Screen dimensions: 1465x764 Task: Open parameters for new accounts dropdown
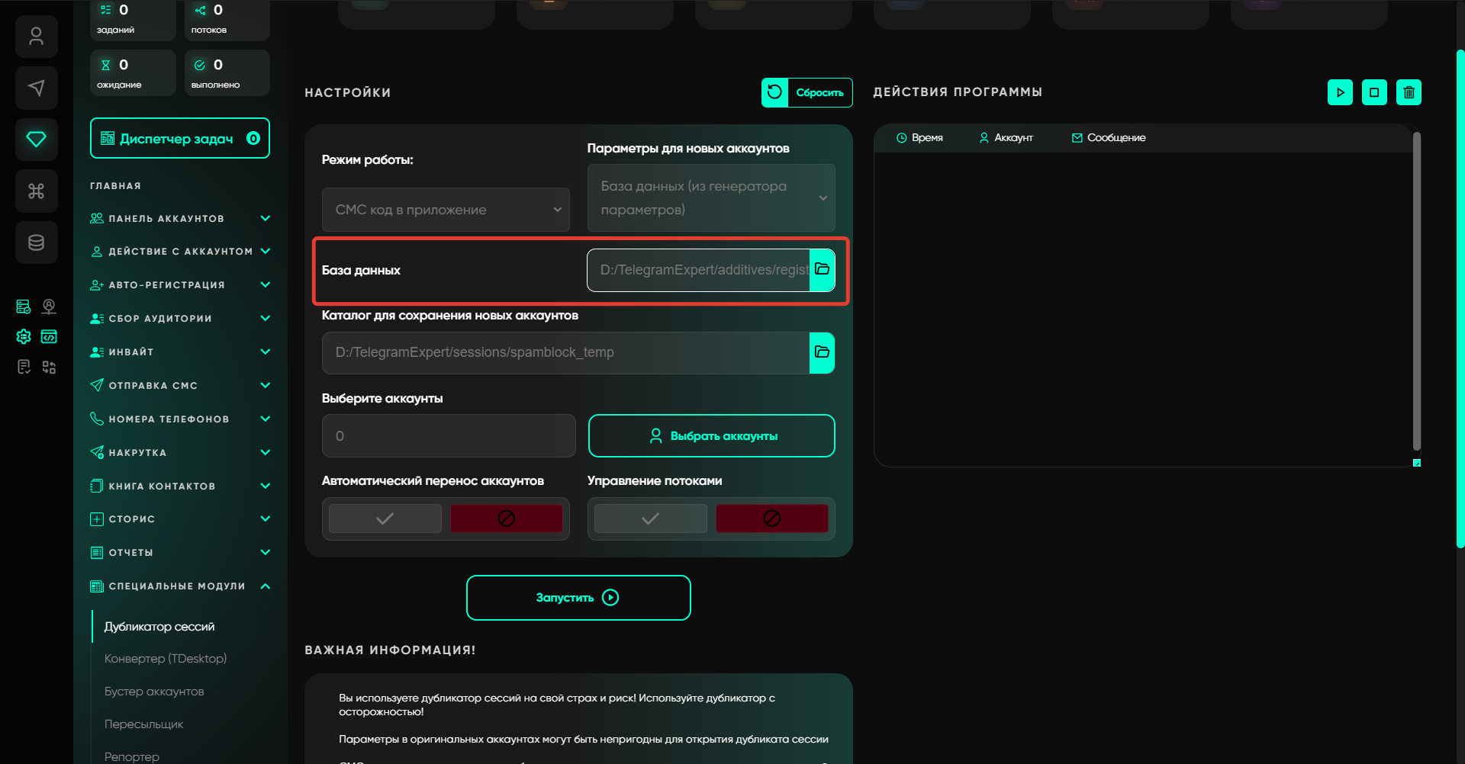[711, 198]
